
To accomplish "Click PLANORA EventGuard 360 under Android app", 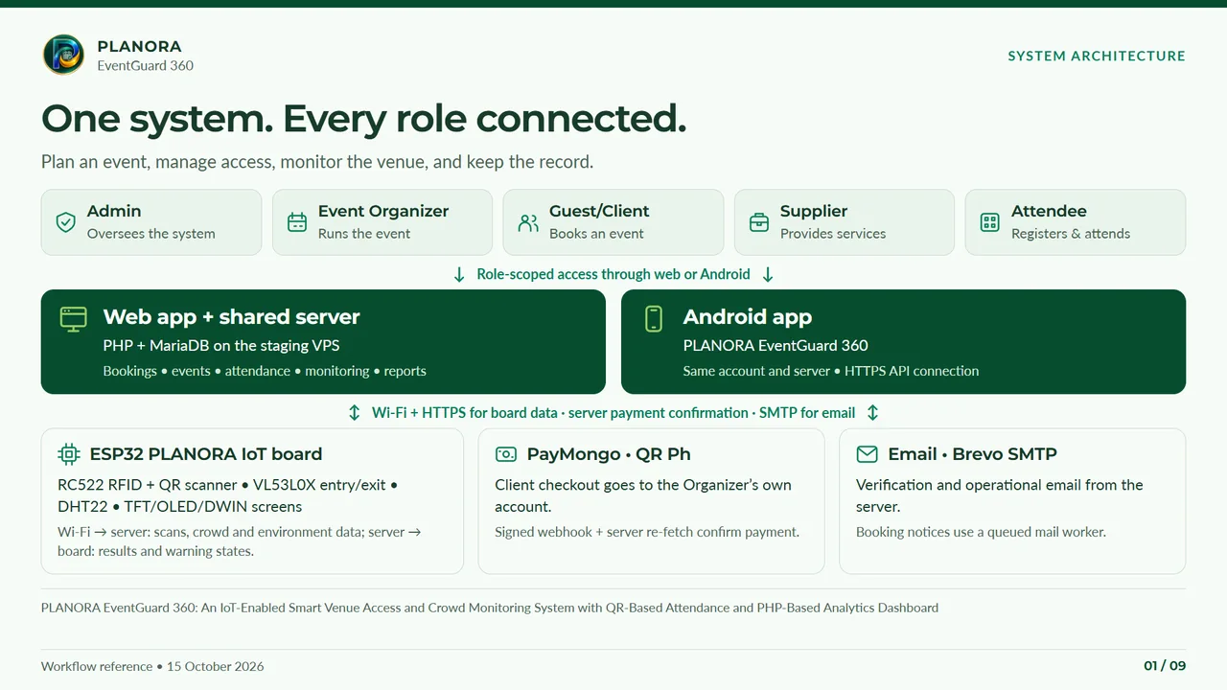I will pos(776,346).
